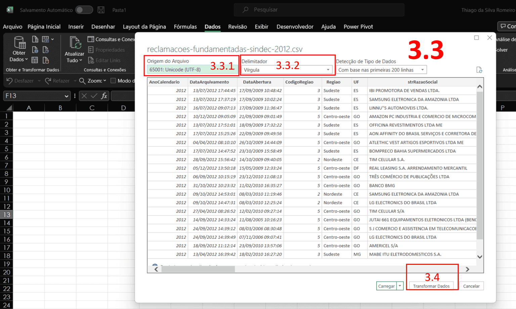This screenshot has width=516, height=309.
Task: Select the Da Web globe import icon
Action: tap(35, 50)
